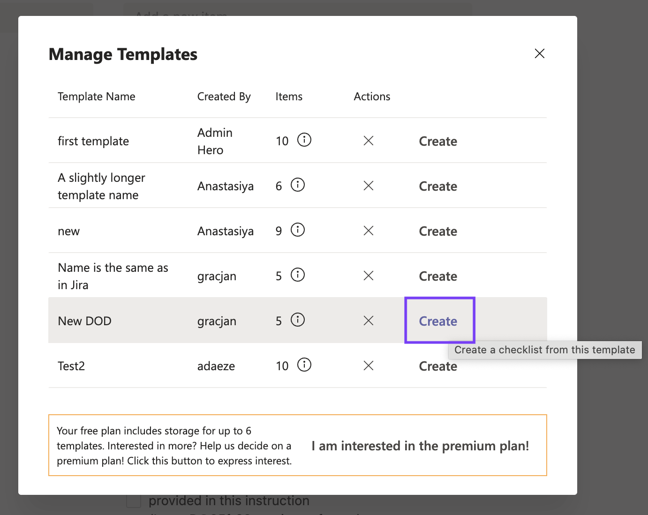
Task: Create checklist from Name is the same template
Action: coord(438,276)
